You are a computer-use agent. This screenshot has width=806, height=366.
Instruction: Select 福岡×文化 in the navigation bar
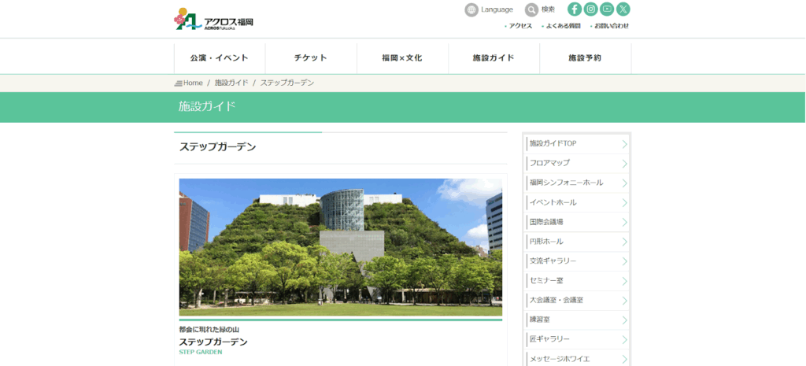(x=402, y=58)
